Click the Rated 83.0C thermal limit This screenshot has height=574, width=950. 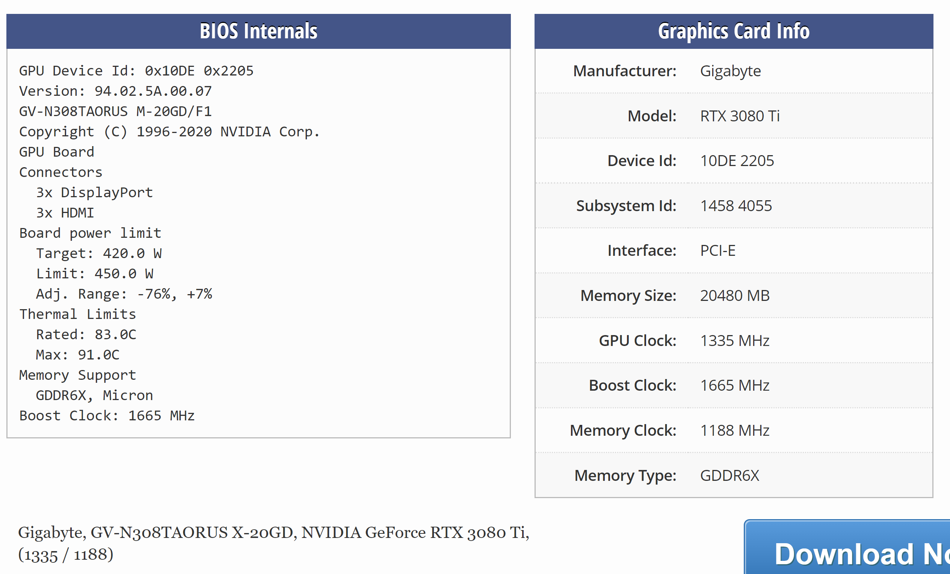86,335
